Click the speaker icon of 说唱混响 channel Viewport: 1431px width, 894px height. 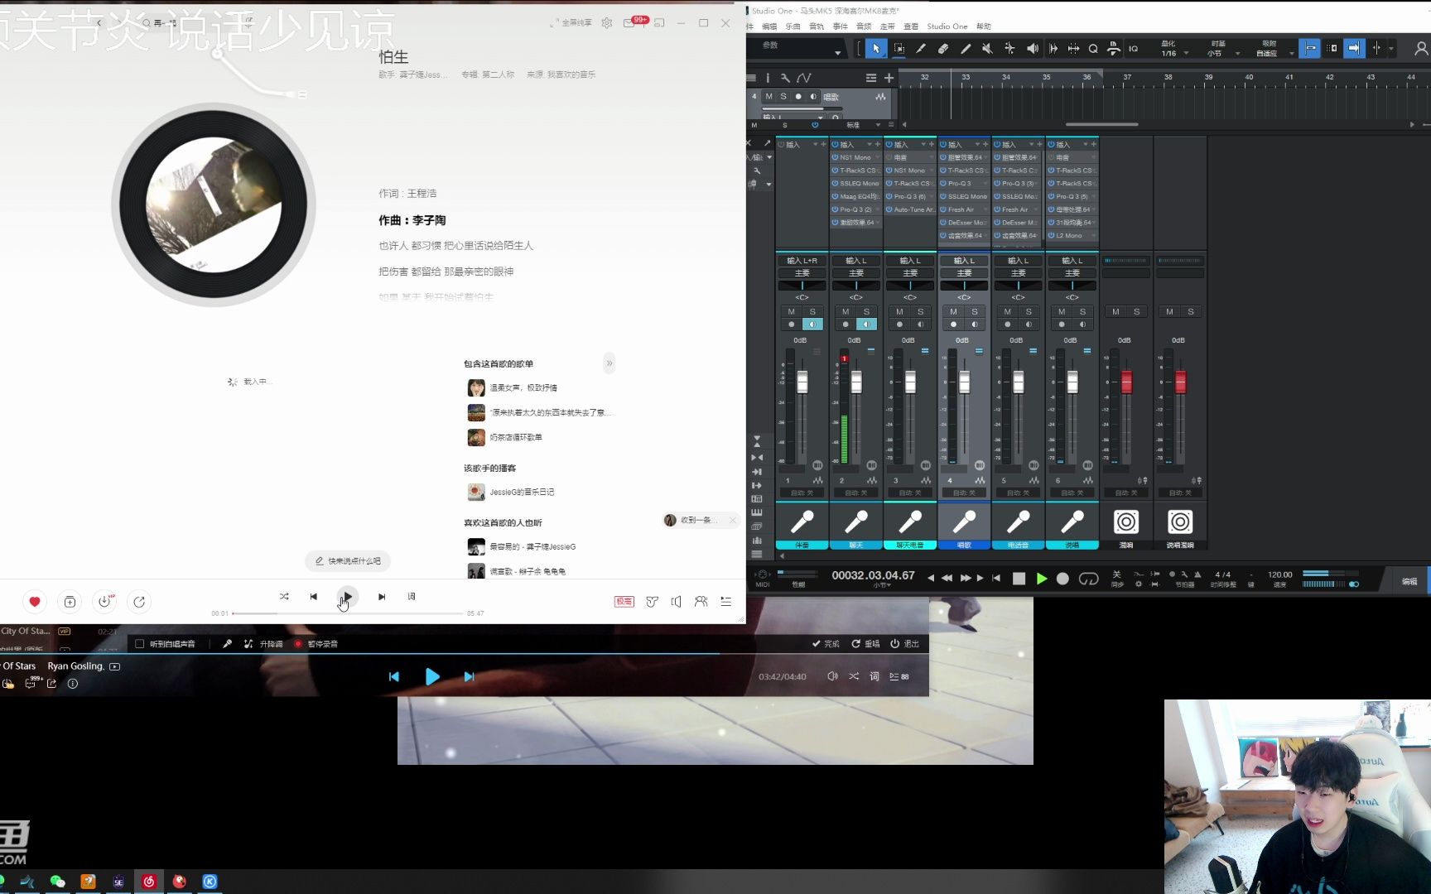(x=1180, y=521)
